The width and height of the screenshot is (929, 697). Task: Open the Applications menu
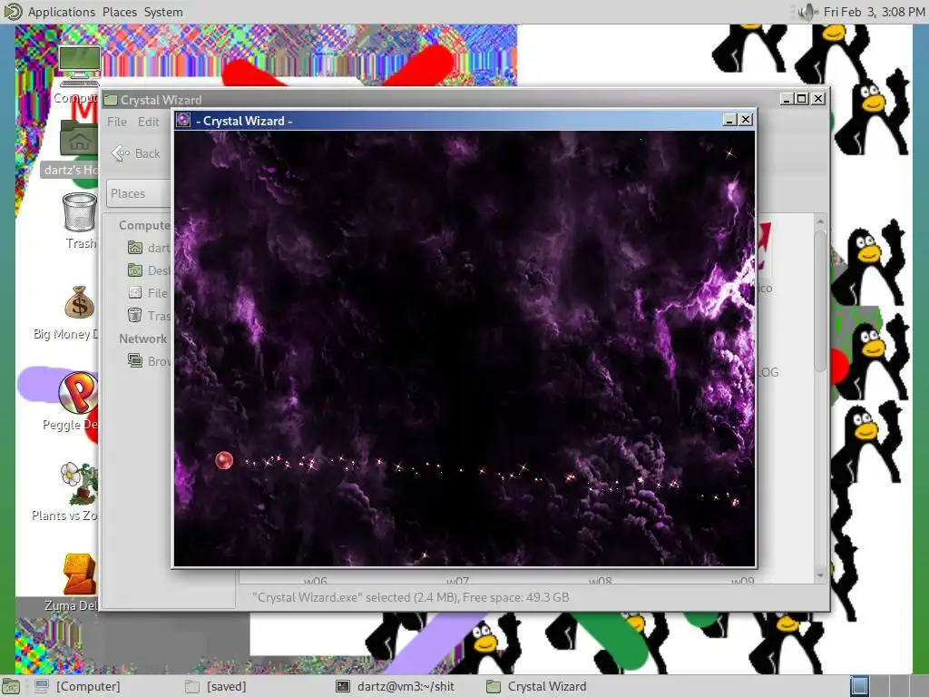[x=61, y=12]
